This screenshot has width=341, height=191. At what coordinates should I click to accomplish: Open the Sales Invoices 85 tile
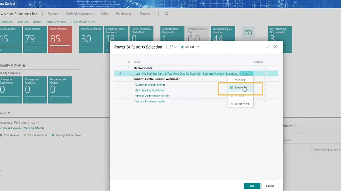pos(60,40)
